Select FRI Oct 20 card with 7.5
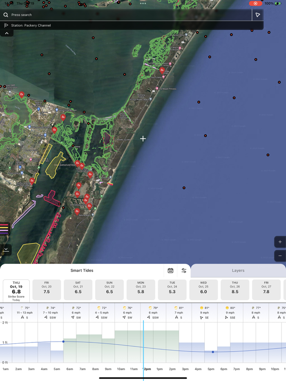286x381 pixels. tap(47, 290)
